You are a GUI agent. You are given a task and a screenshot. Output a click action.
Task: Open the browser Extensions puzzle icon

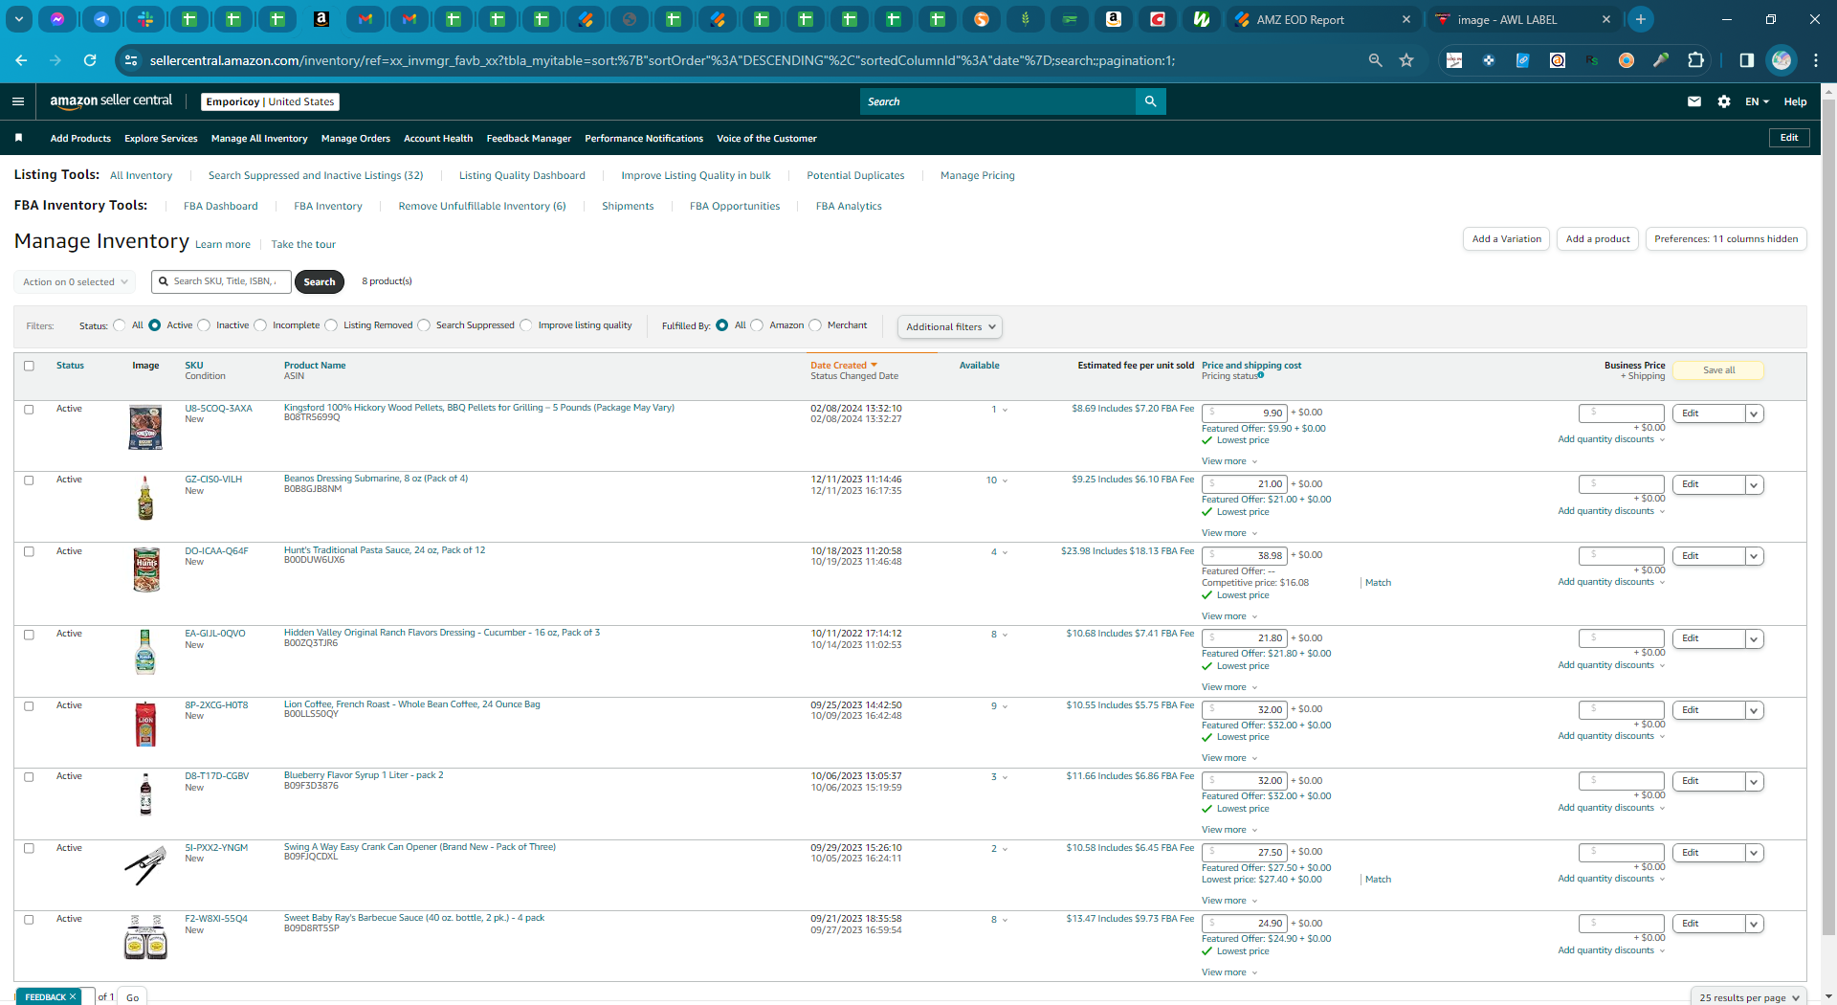1695,60
